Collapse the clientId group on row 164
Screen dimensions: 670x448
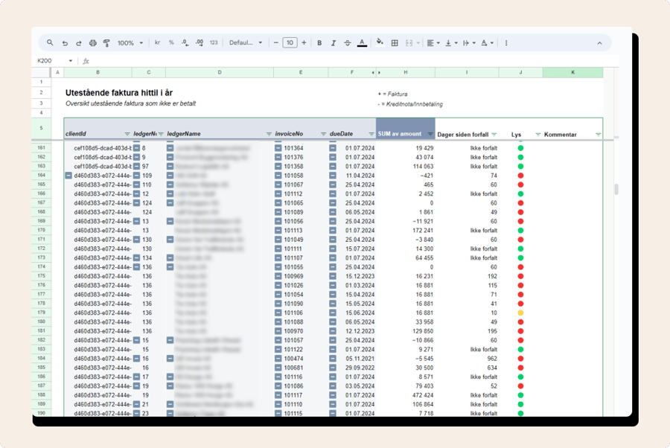(x=68, y=176)
